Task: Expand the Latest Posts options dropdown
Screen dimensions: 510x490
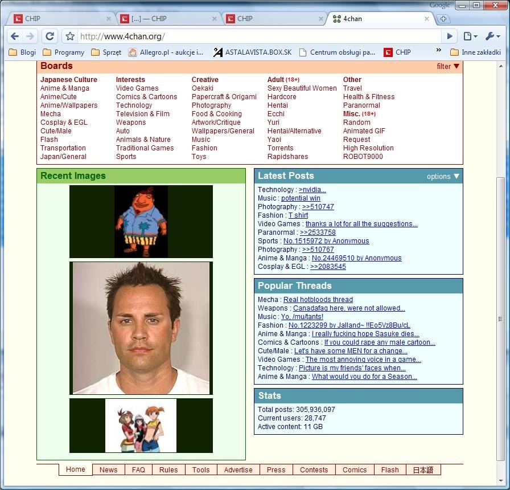Action: 443,177
